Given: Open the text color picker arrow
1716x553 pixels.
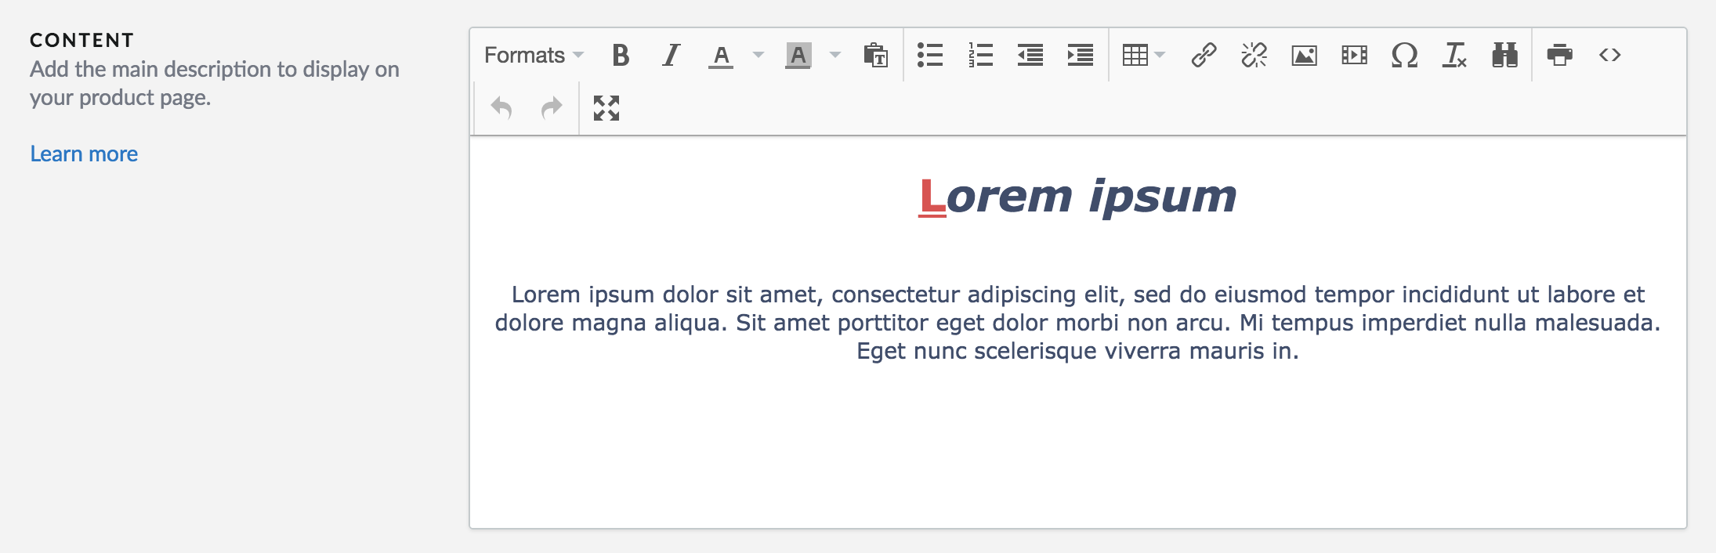Looking at the screenshot, I should click(758, 56).
